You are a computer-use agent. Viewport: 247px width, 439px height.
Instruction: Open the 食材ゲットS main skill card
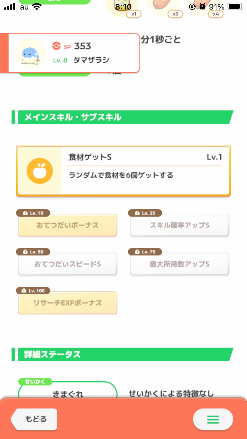click(x=145, y=170)
